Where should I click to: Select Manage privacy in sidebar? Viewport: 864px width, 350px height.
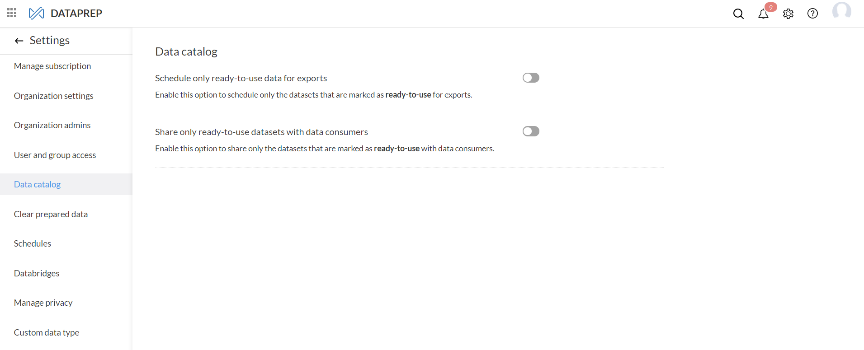[x=43, y=303]
